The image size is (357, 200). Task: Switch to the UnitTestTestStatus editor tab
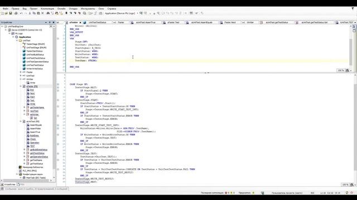tap(97, 23)
